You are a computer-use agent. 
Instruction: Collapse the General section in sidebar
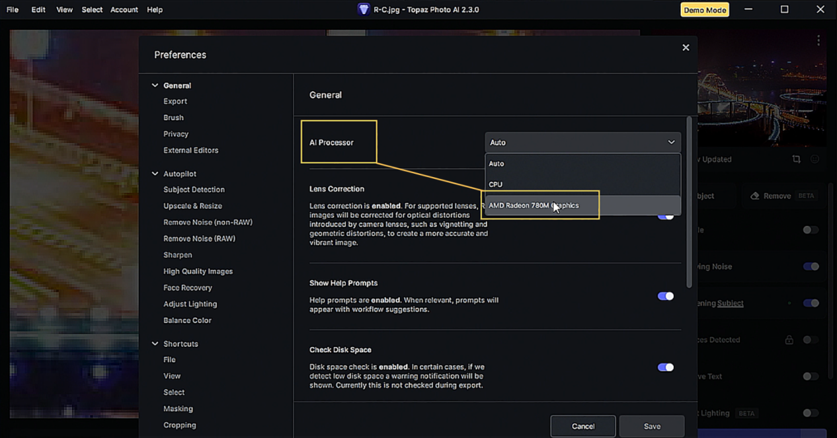tap(155, 86)
